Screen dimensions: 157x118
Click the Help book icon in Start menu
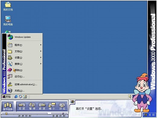tap(10, 70)
